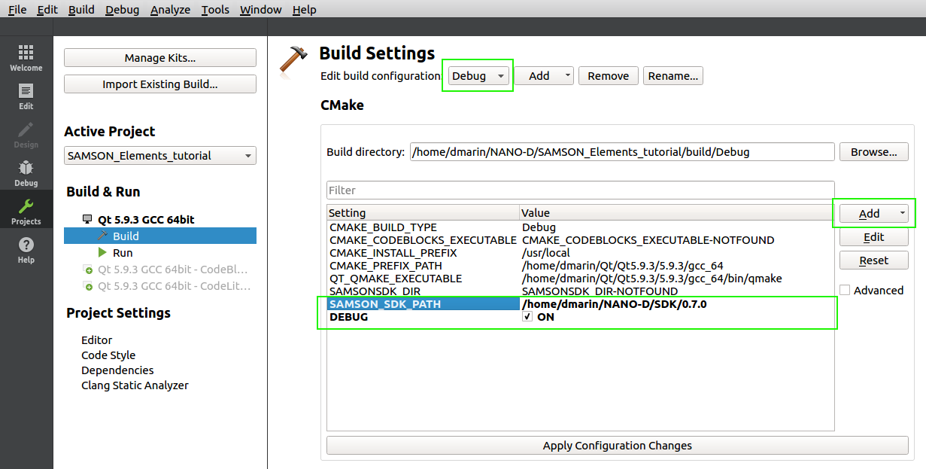Open the build configuration dropdown showing Debug

tap(478, 75)
